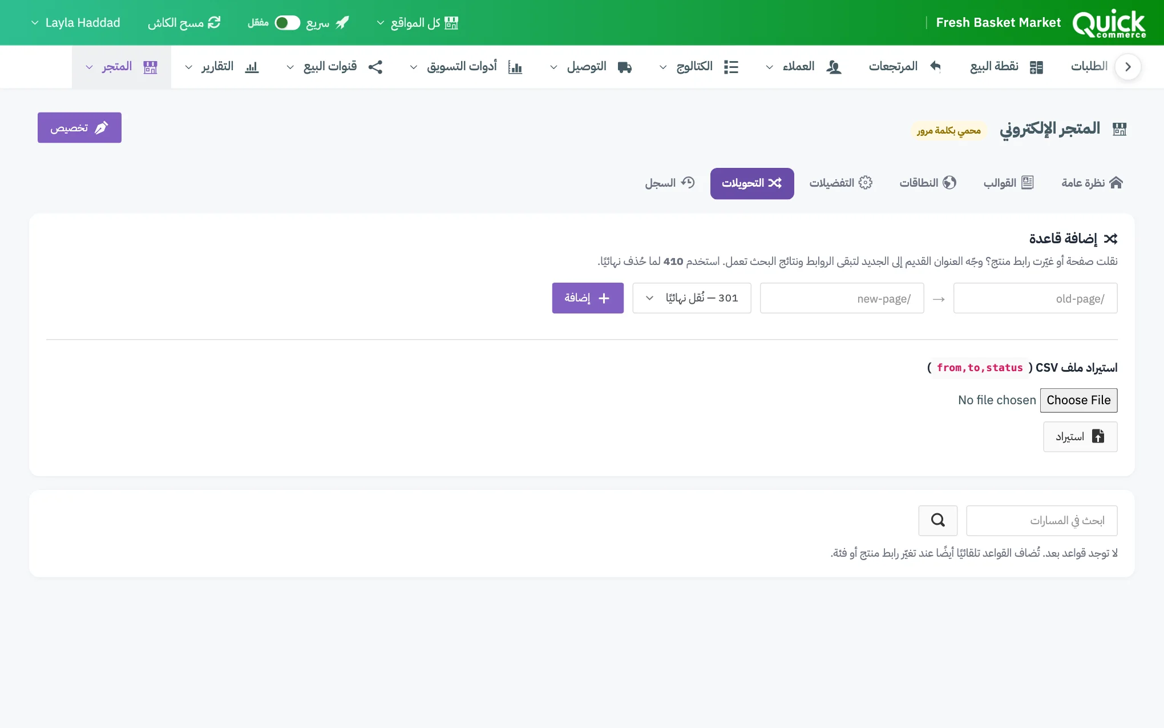The image size is (1164, 728).
Task: Toggle the سريع fast mode switch
Action: click(287, 23)
